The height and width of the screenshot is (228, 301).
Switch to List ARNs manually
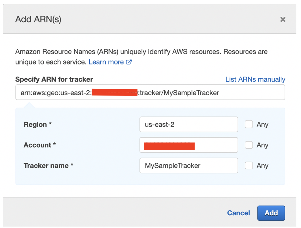pos(255,79)
